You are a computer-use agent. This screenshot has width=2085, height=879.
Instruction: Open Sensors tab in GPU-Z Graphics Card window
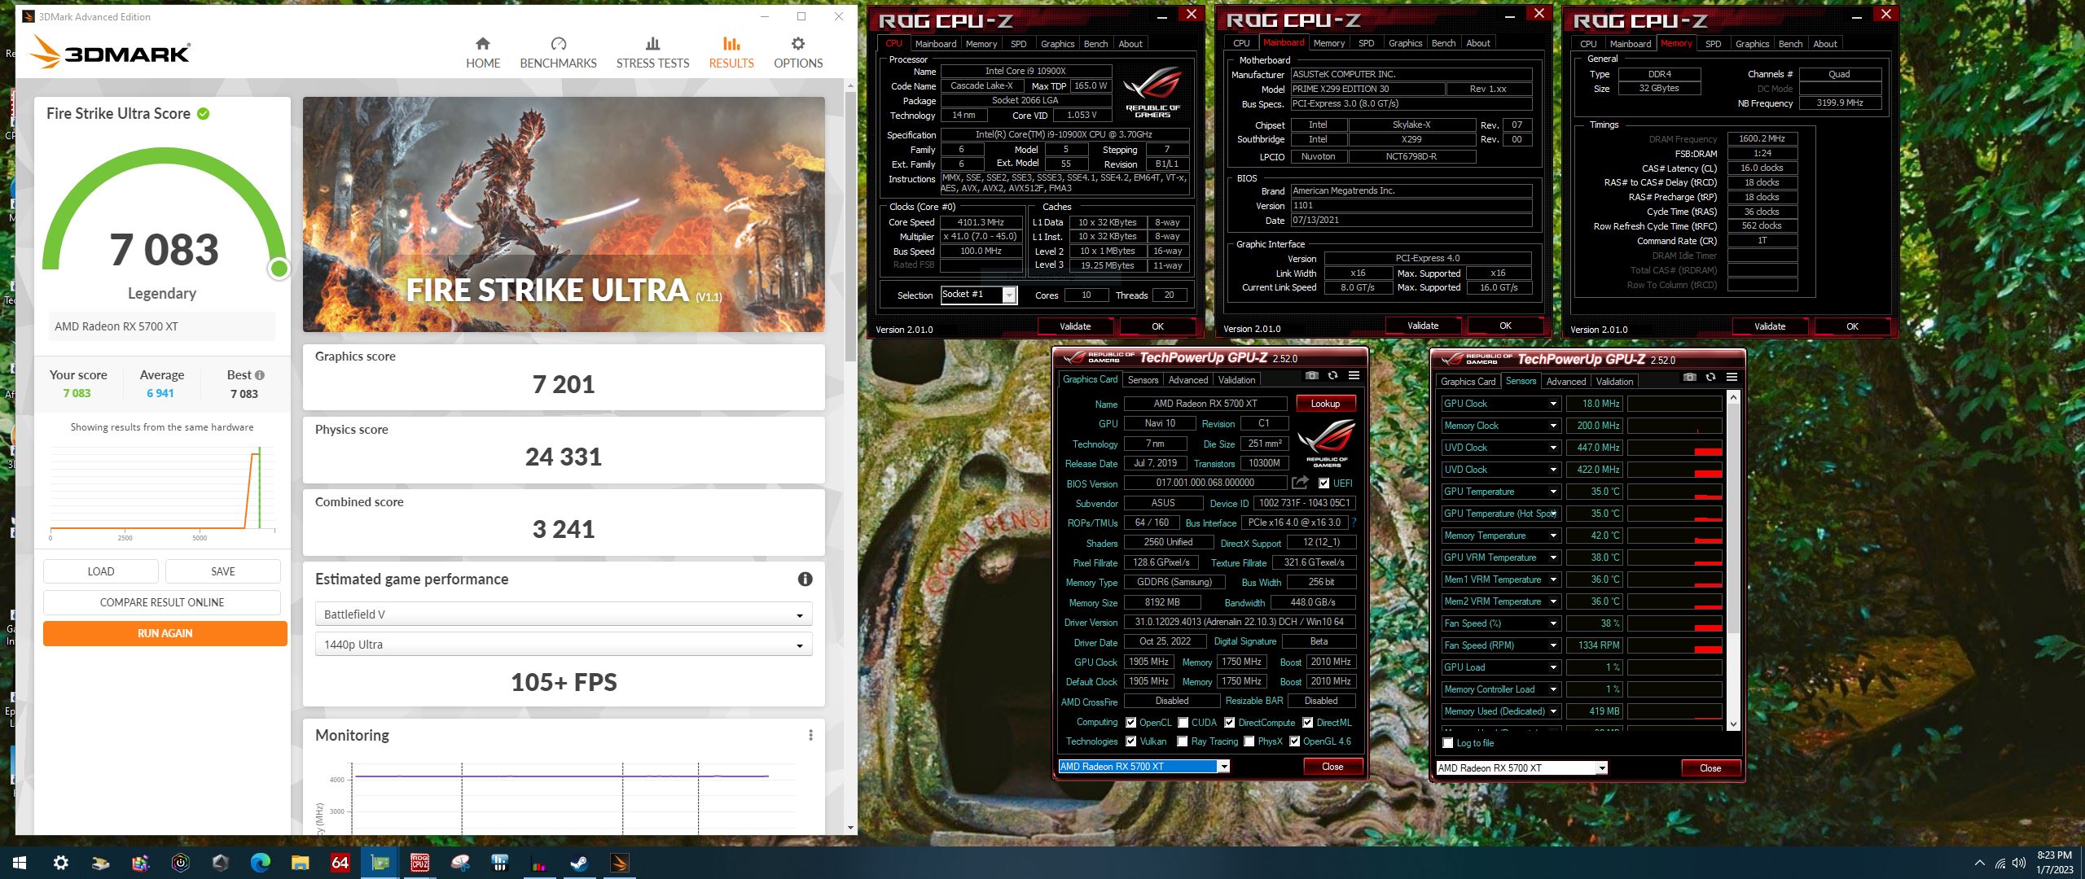tap(1142, 380)
